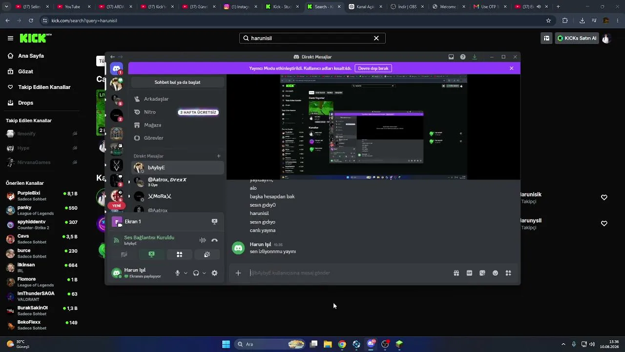The height and width of the screenshot is (352, 625).
Task: Expand headphone output options arrow
Action: click(204, 273)
